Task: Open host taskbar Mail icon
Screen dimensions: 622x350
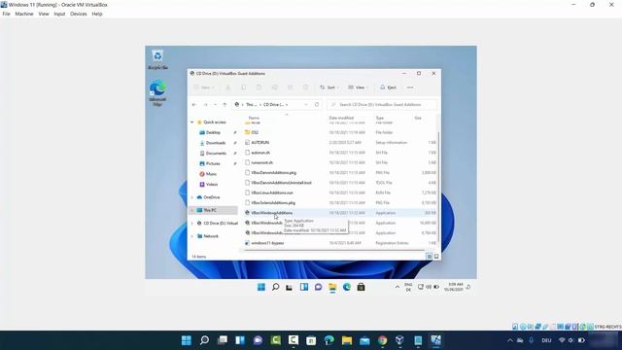Action: (364, 340)
